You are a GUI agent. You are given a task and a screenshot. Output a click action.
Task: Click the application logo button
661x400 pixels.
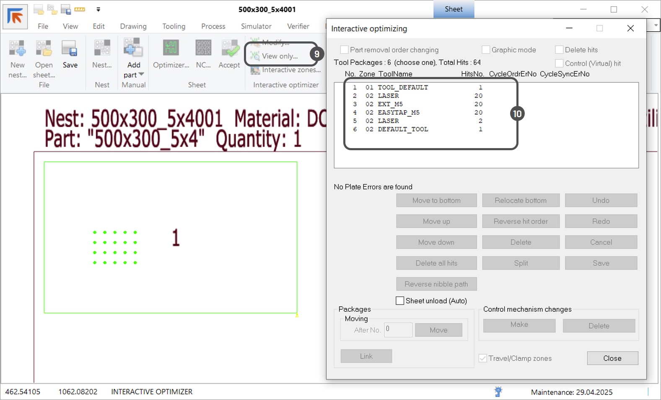pos(15,17)
